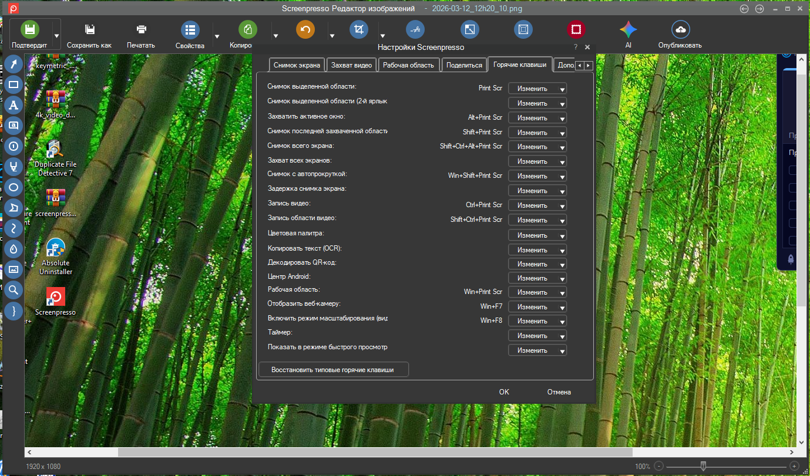Select the Polygon drawing tool

(x=14, y=208)
